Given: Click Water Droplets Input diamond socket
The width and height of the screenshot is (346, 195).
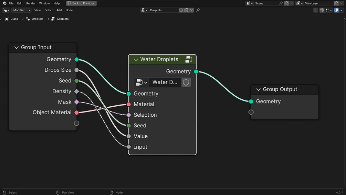Looking at the screenshot, I should pyautogui.click(x=129, y=147).
